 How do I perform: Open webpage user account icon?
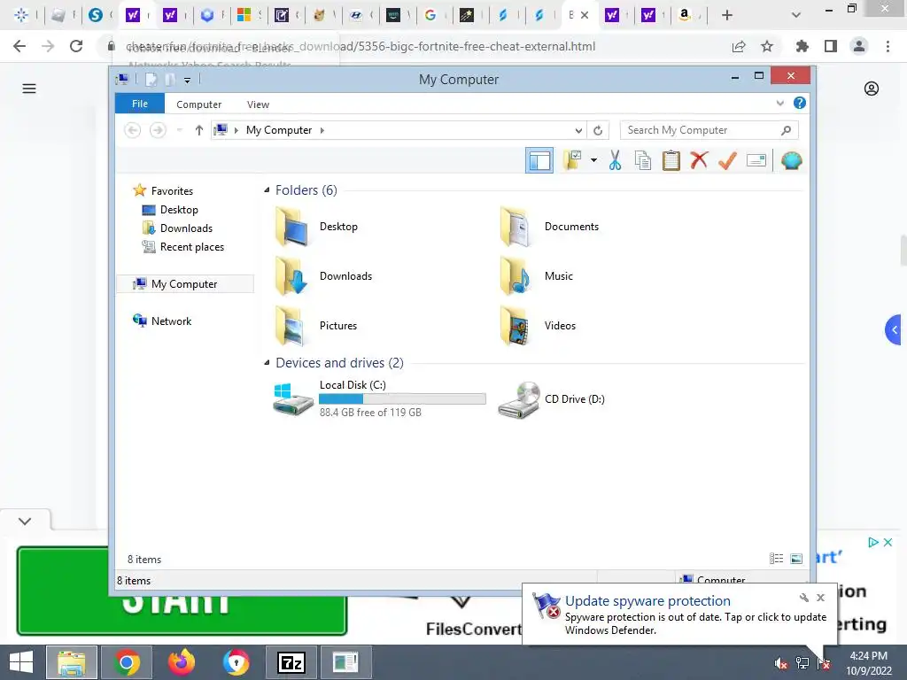tap(872, 89)
